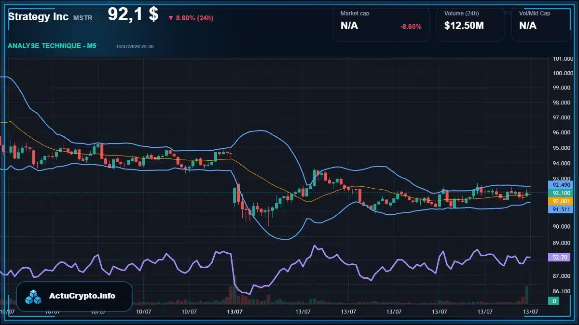Click the ActuCrypto.info brand text

point(83,296)
